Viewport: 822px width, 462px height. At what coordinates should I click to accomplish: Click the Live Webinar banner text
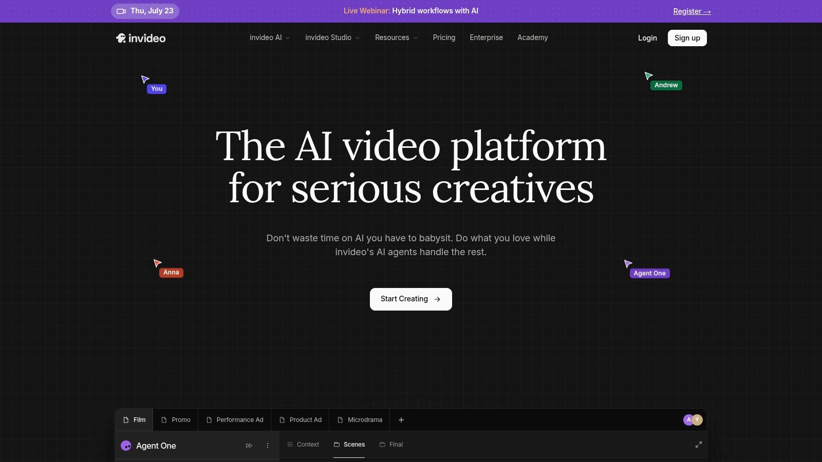411,11
